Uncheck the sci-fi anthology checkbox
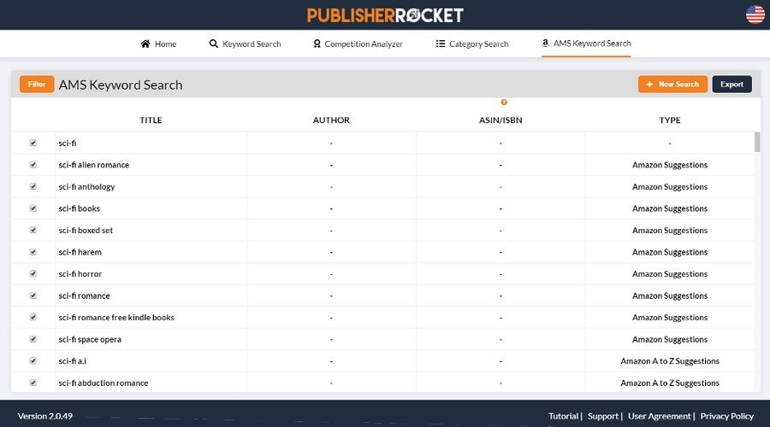The image size is (770, 427). (33, 186)
